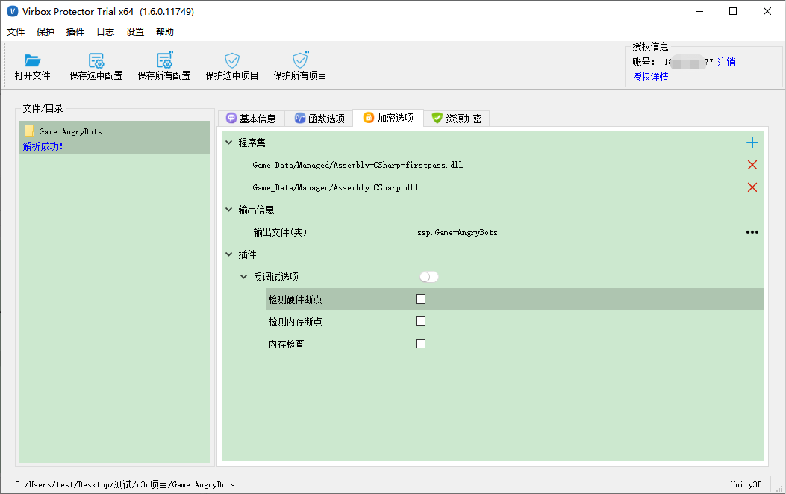786x494 pixels.
Task: Click the project path in the status bar
Action: [125, 484]
